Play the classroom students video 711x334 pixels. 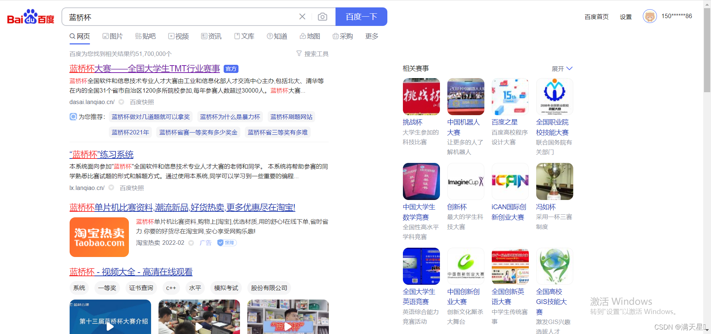[199, 317]
